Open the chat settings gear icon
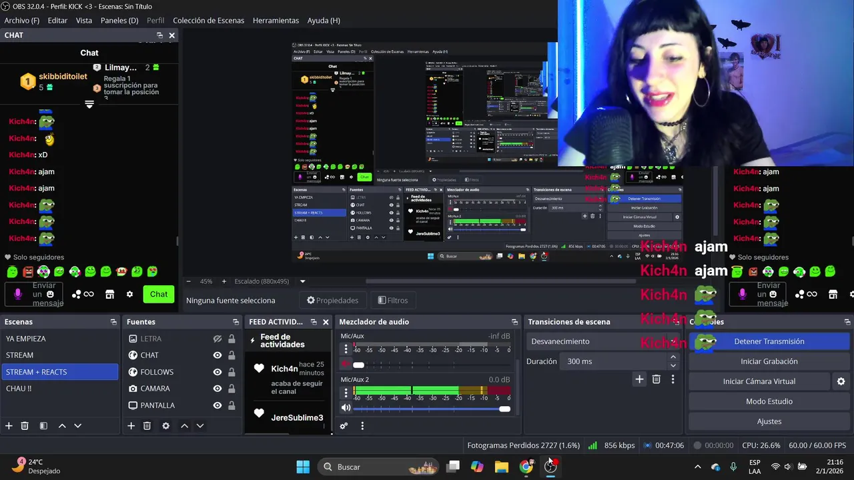Viewport: 854px width, 480px height. pyautogui.click(x=129, y=294)
